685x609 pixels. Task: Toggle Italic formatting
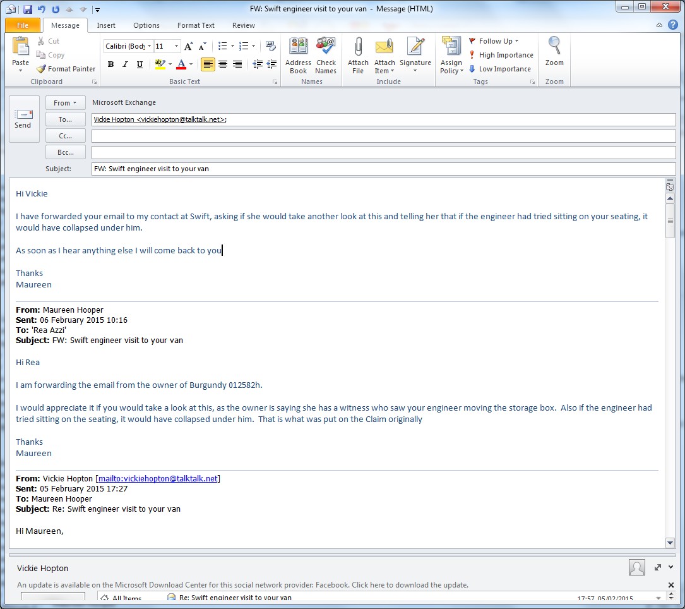click(126, 64)
